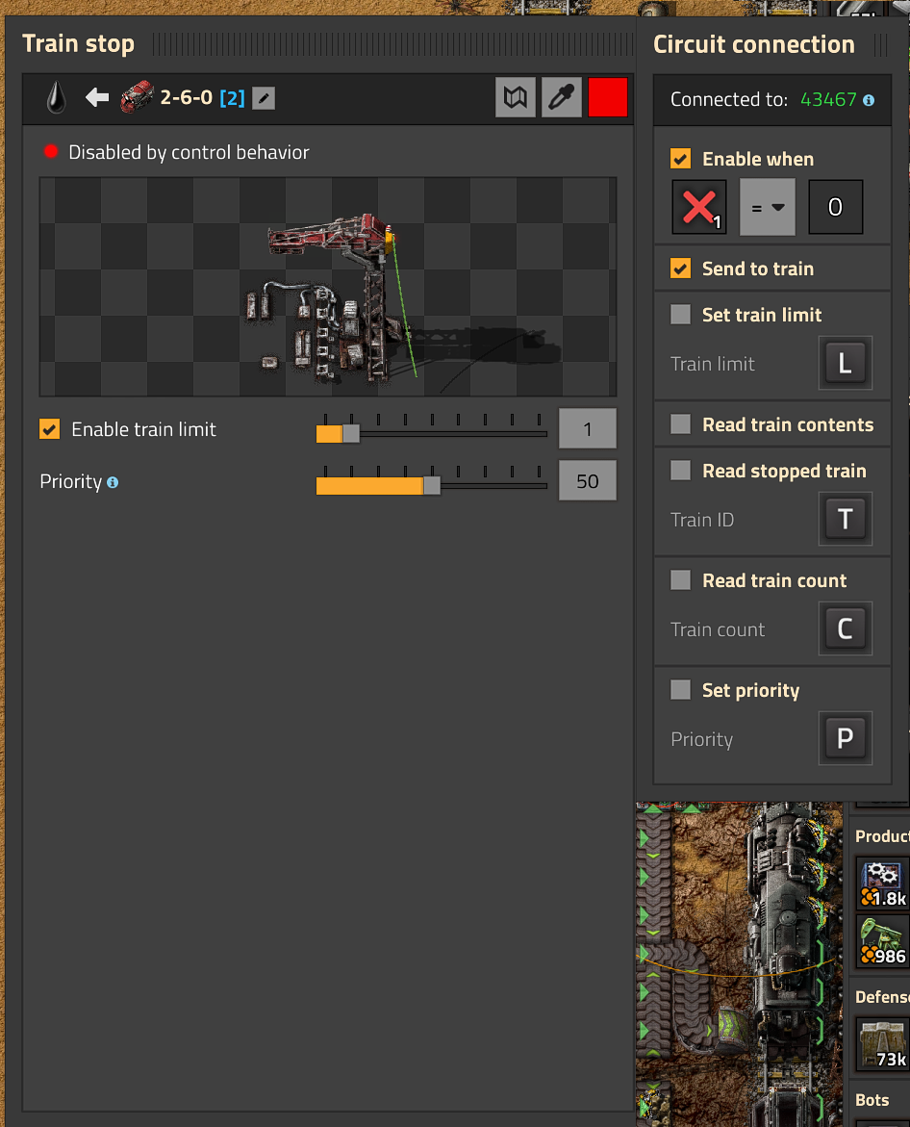Click the pumpjack icon showing 986

pyautogui.click(x=883, y=941)
